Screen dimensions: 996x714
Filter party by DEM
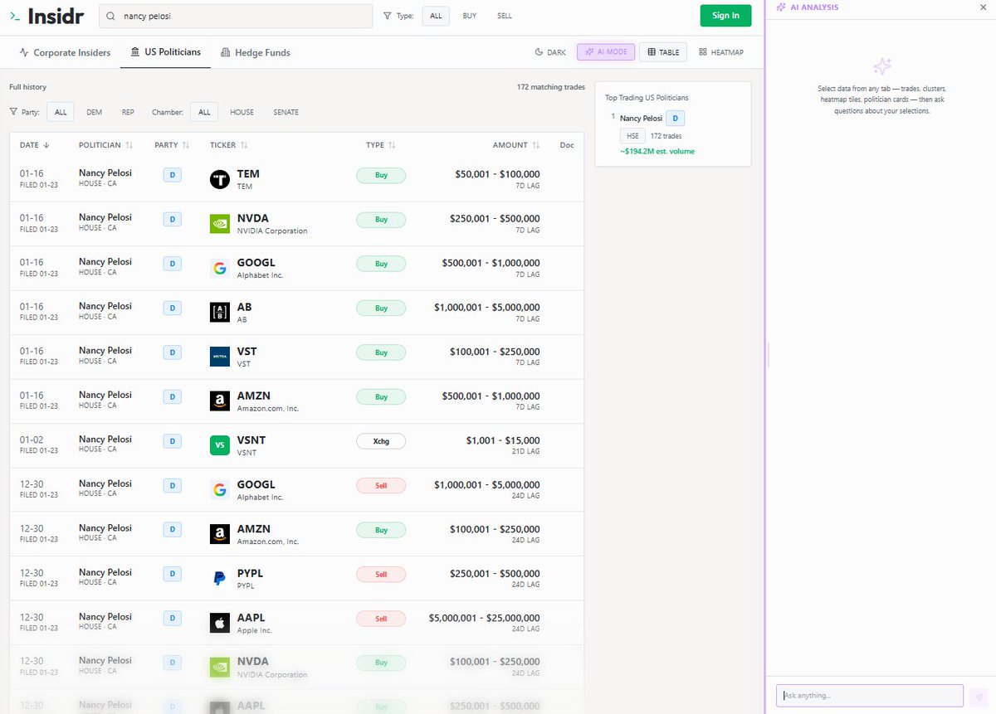point(94,112)
